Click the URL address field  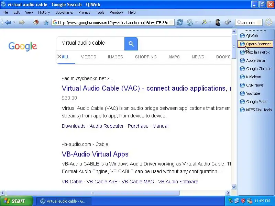113,22
